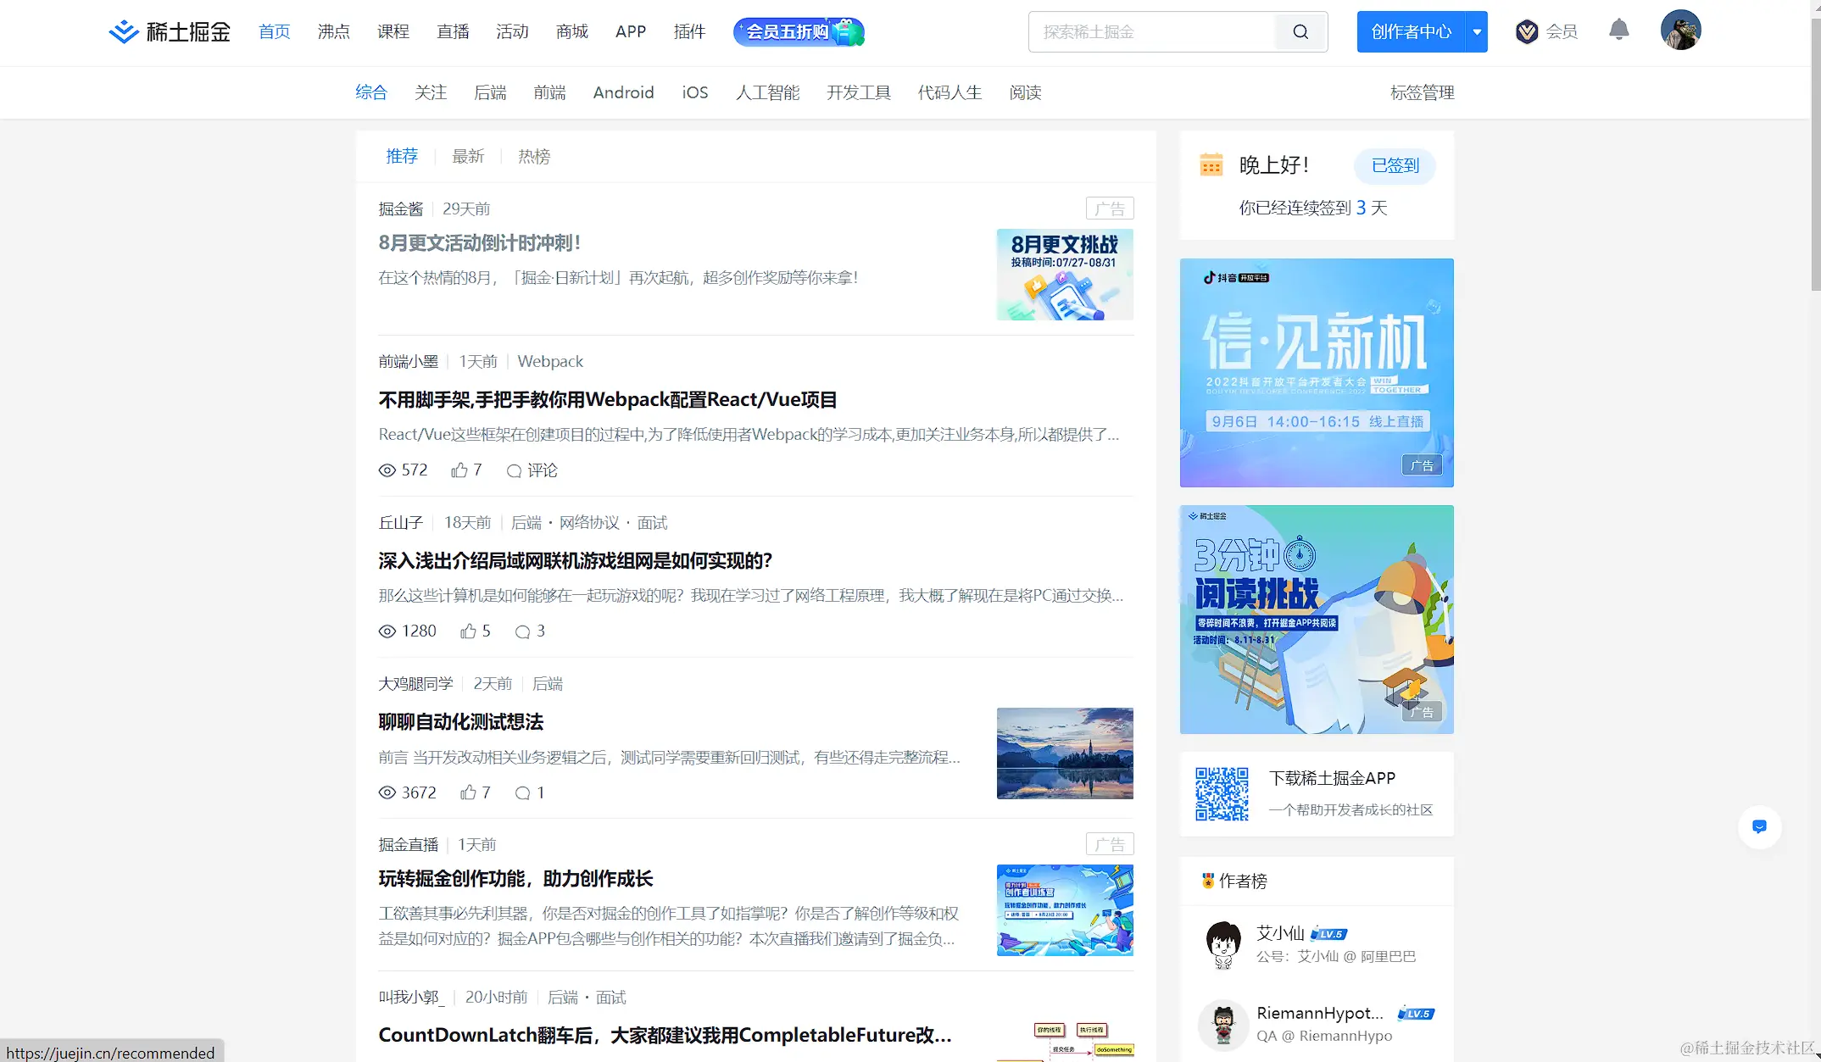Click the user avatar in the header
Image resolution: width=1821 pixels, height=1062 pixels.
point(1680,31)
